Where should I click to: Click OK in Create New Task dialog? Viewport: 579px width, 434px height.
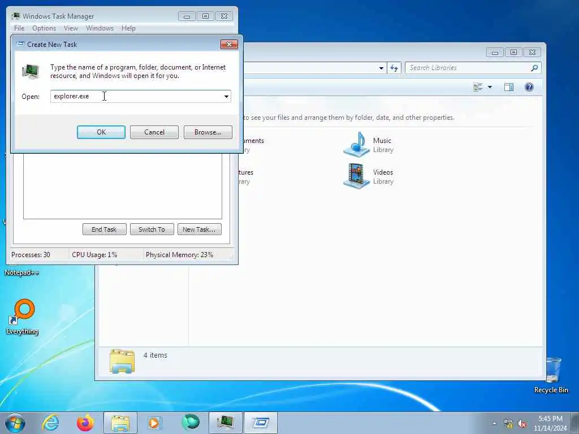pyautogui.click(x=101, y=132)
